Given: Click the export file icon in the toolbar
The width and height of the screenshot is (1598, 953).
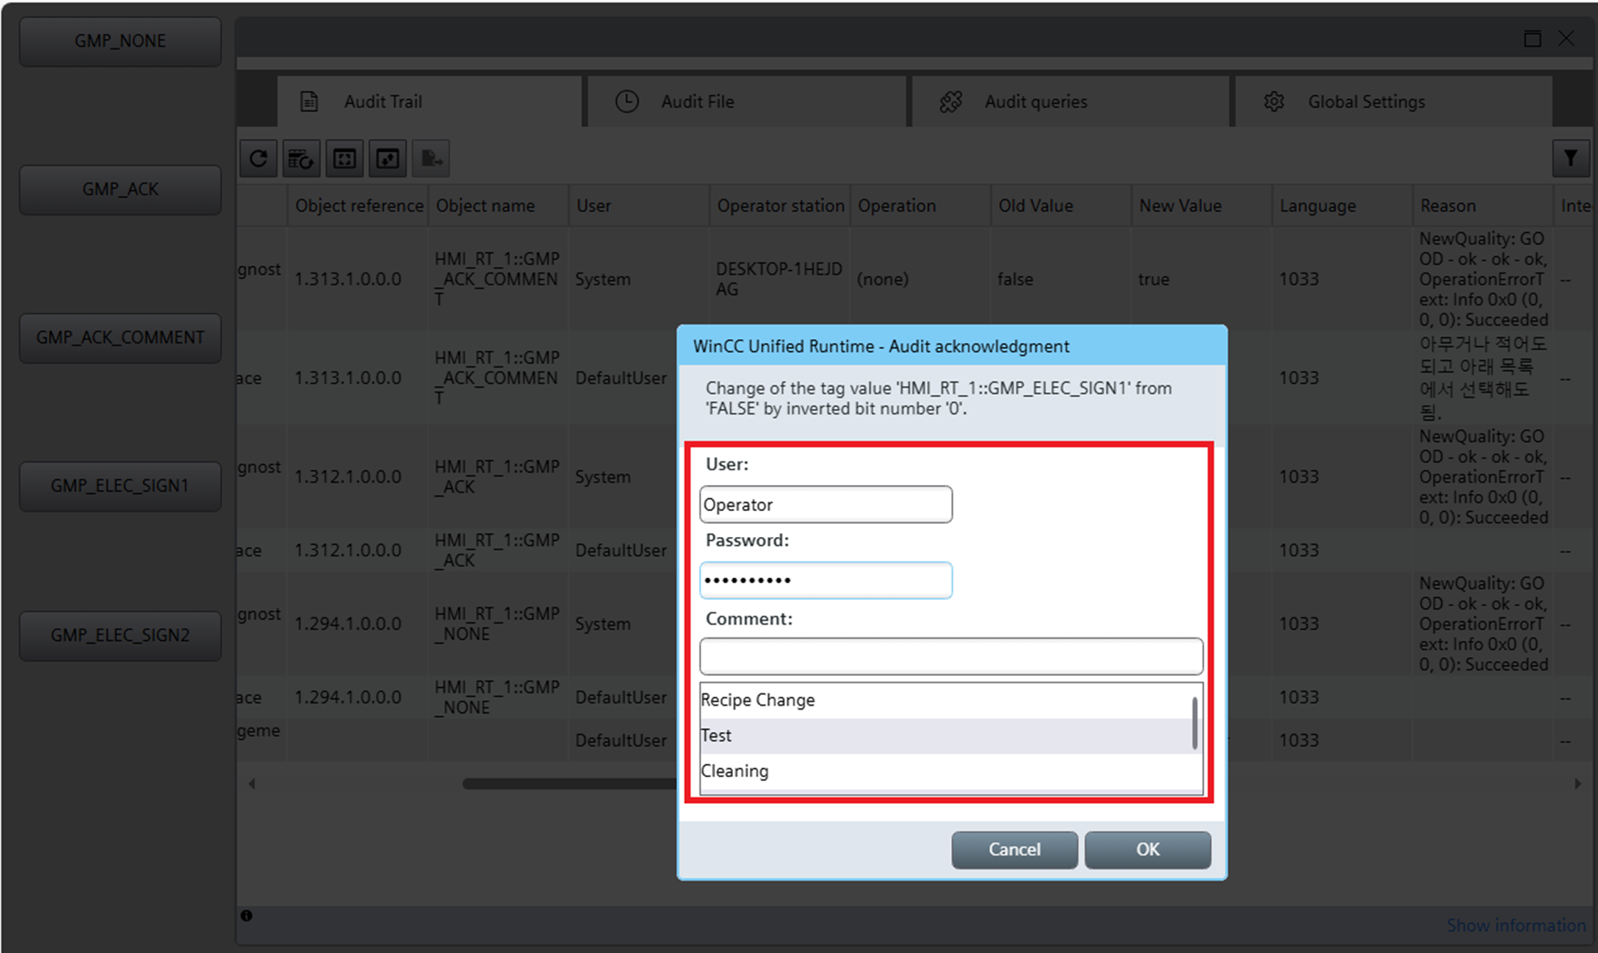Looking at the screenshot, I should (431, 158).
